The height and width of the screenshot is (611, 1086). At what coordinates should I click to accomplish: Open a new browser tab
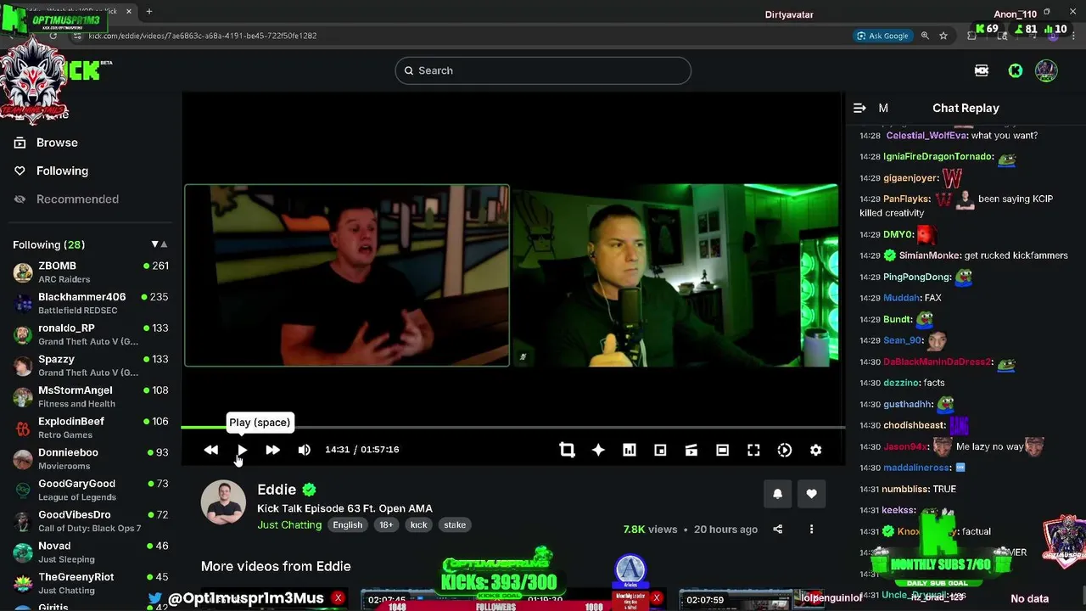coord(149,12)
